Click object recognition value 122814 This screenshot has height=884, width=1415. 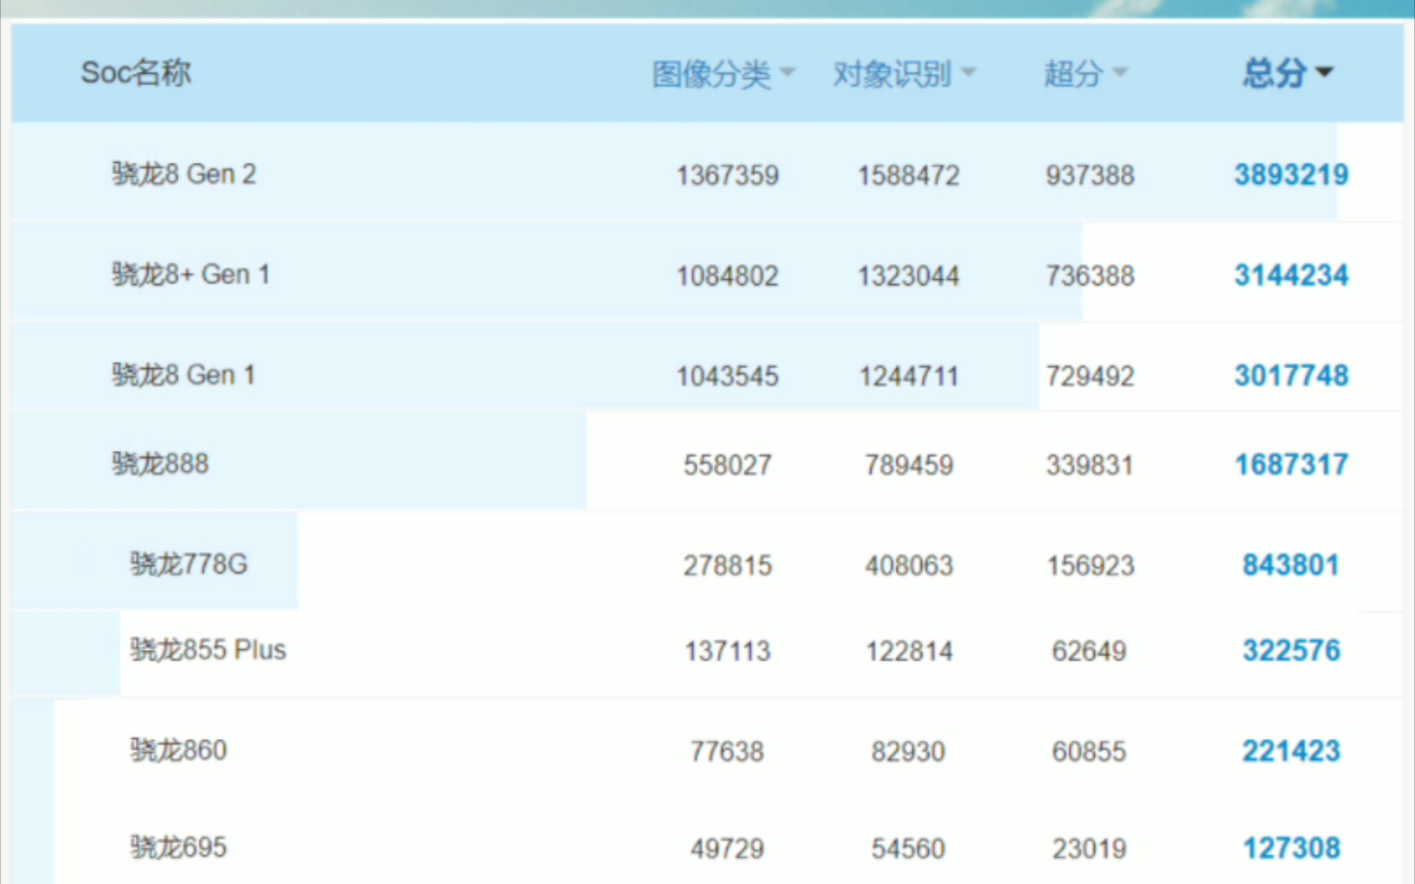point(909,652)
